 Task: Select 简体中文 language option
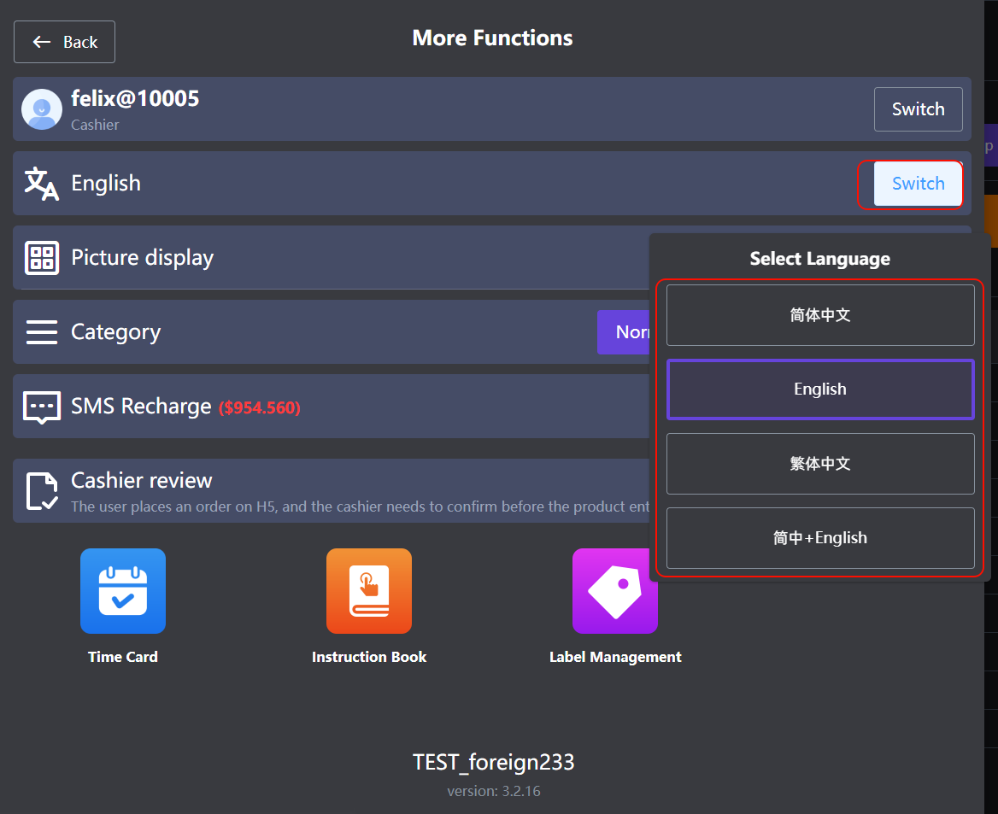point(820,315)
